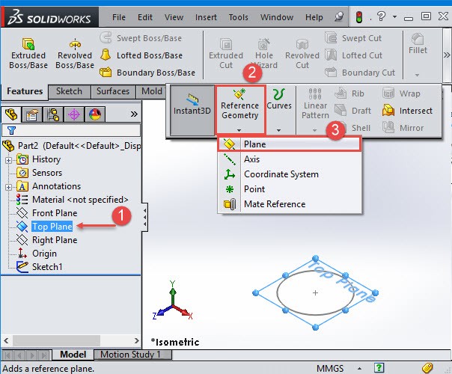Open the View menu
452x374 pixels.
[174, 17]
